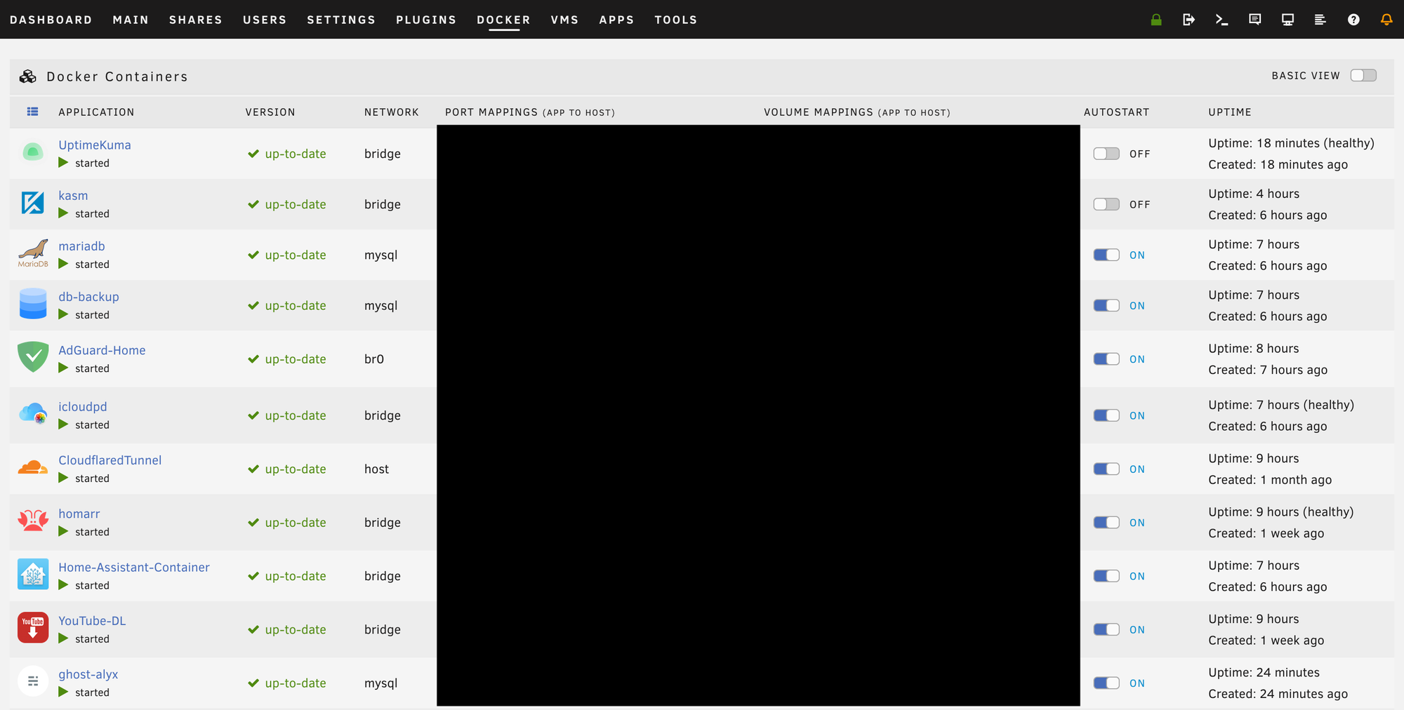Click the notification bell icon
Image resolution: width=1404 pixels, height=710 pixels.
tap(1386, 20)
